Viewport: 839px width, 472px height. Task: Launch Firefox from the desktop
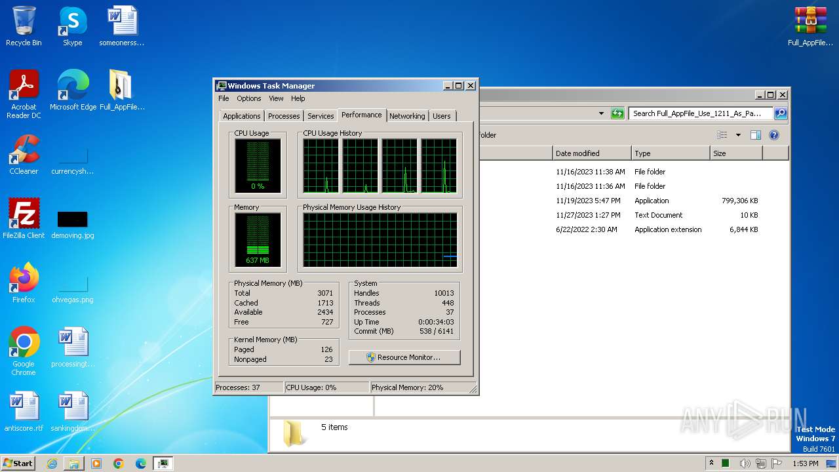(24, 283)
